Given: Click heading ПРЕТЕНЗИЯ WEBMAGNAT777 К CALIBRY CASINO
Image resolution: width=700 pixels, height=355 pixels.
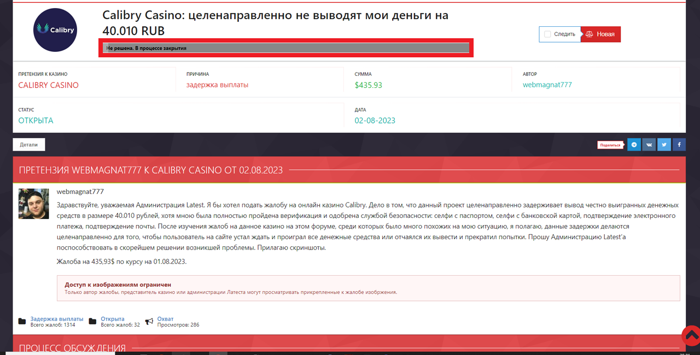Looking at the screenshot, I should pyautogui.click(x=151, y=170).
